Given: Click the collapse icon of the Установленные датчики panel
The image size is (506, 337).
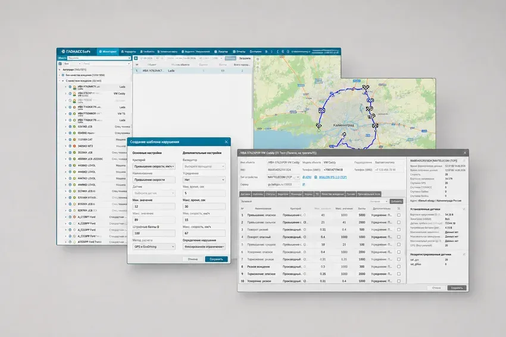Looking at the screenshot, I should click(464, 209).
